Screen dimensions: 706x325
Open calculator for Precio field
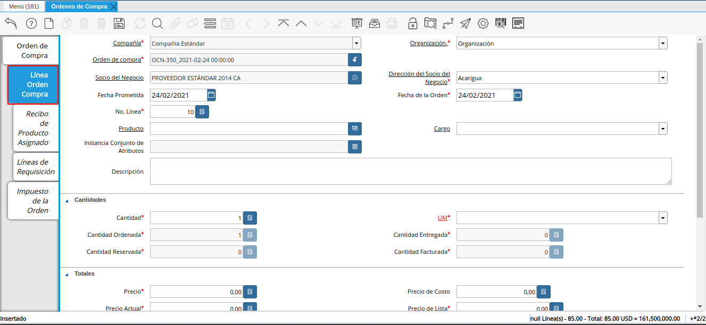click(x=250, y=292)
